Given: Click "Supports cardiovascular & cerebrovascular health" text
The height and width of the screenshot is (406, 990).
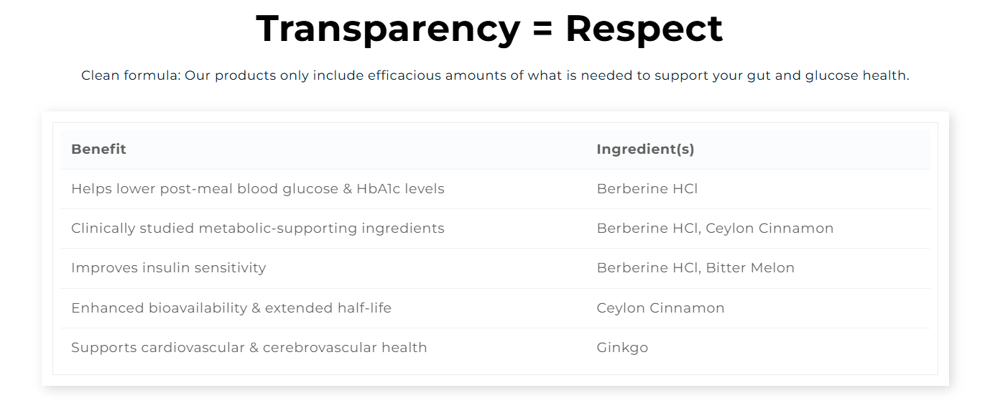Looking at the screenshot, I should pos(249,348).
